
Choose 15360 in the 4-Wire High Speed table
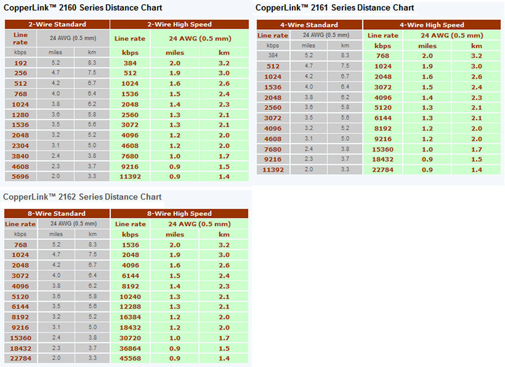[x=383, y=149]
